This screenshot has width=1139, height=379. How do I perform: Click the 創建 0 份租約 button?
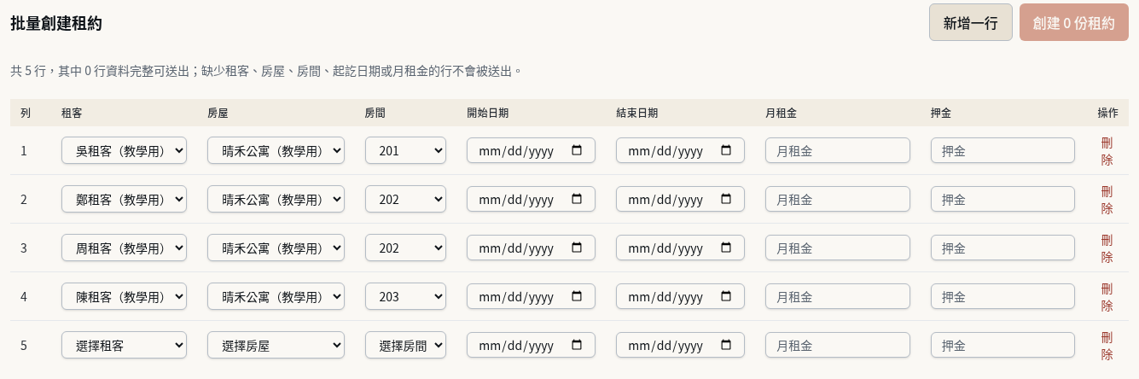(x=1073, y=23)
